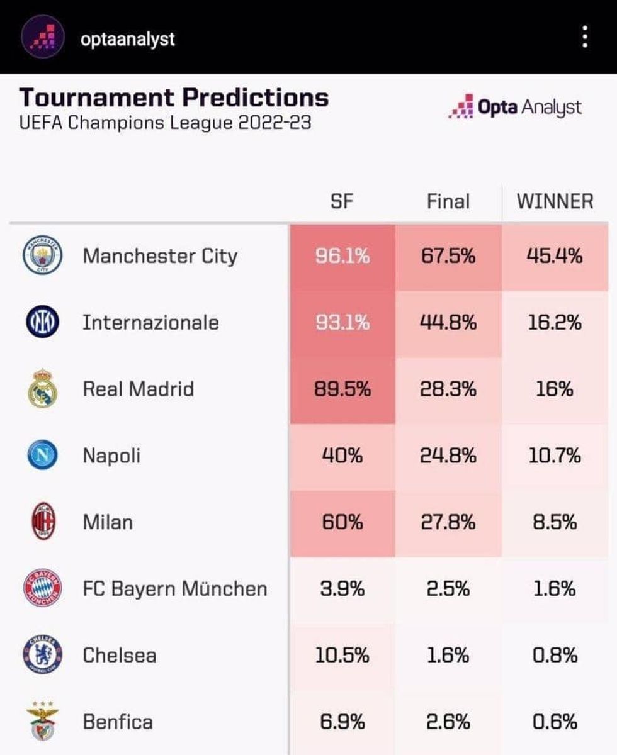
Task: Click the Chelsea club crest
Action: coord(43,655)
